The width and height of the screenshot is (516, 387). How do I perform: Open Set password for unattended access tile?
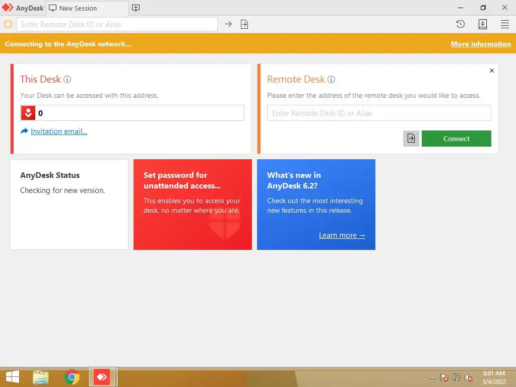click(192, 205)
